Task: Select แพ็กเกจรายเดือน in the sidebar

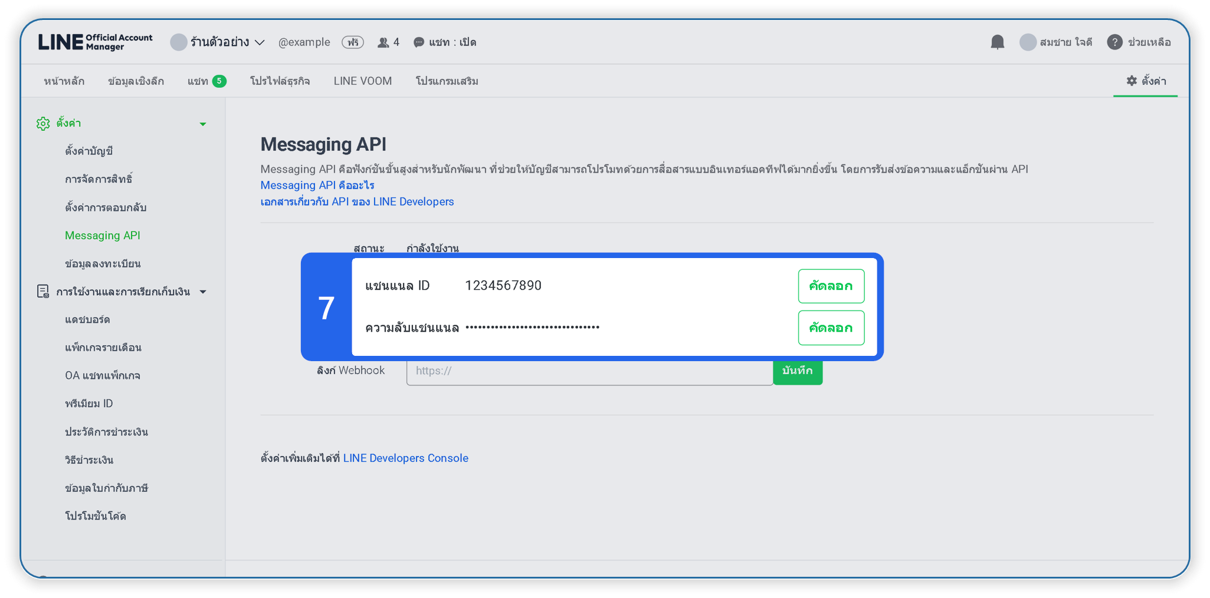Action: point(103,348)
